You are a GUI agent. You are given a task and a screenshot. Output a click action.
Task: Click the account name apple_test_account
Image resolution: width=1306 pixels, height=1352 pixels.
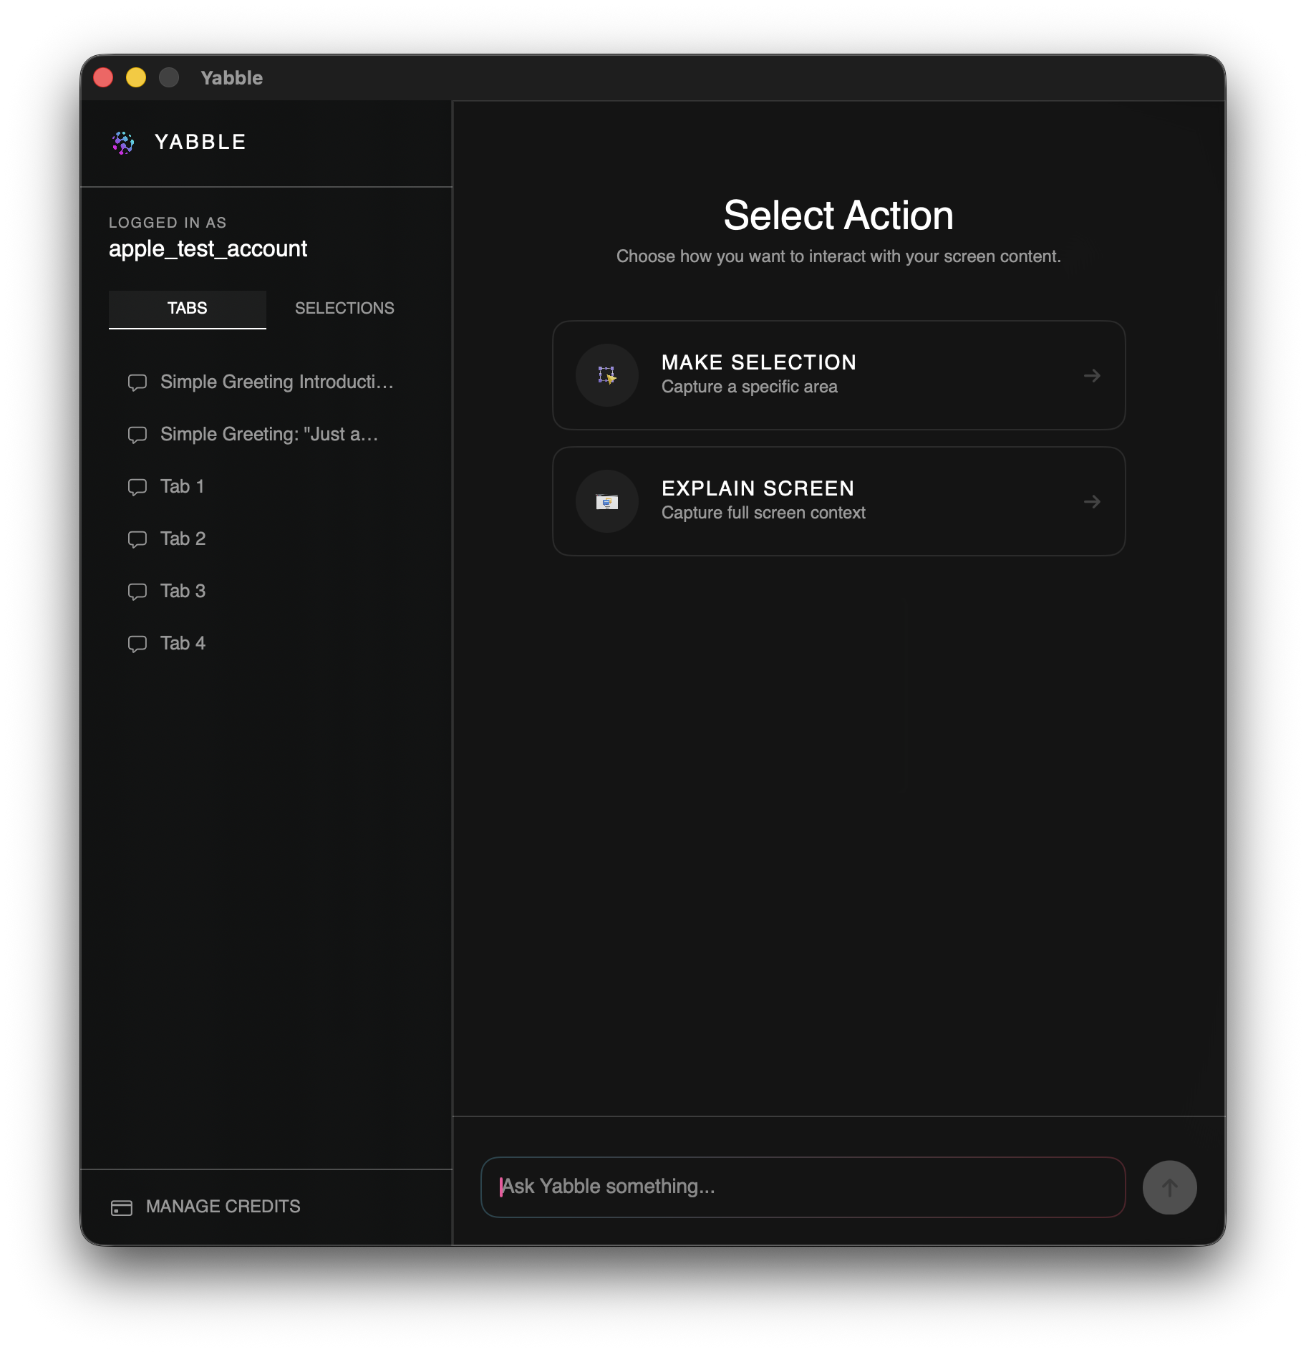(x=208, y=248)
